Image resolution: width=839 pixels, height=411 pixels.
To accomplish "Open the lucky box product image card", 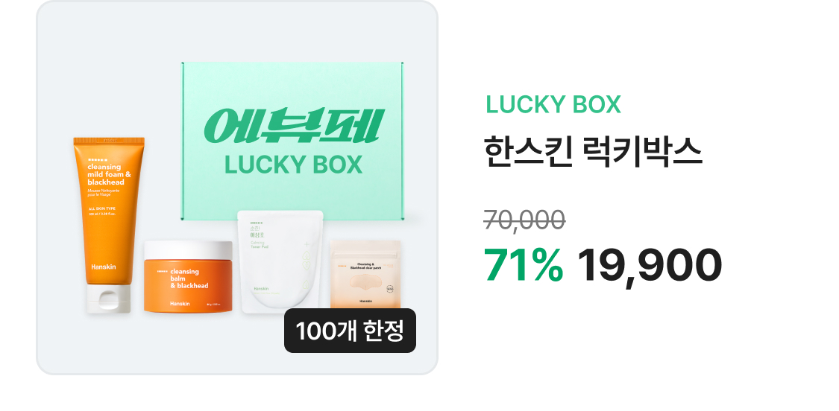I will (237, 188).
